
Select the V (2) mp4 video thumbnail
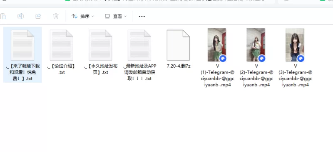point(256,45)
